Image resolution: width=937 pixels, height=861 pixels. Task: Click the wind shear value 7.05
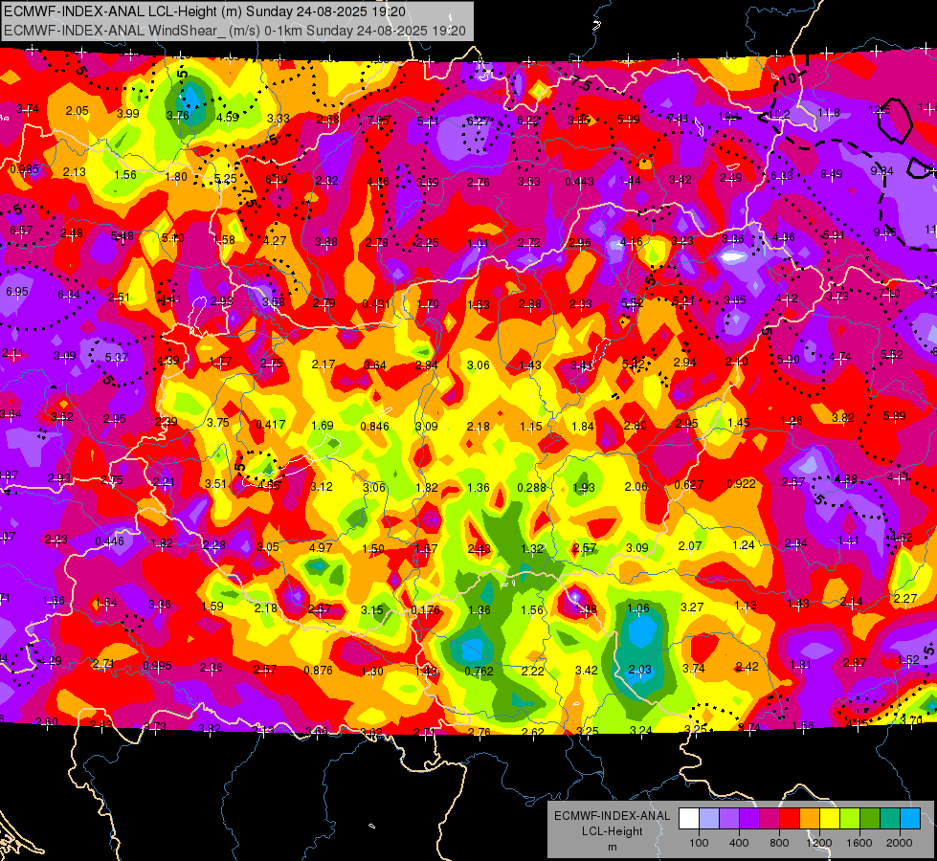(378, 121)
